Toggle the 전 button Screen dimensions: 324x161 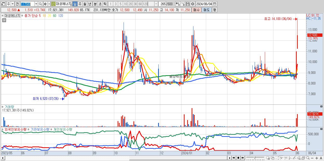[x=17, y=4]
